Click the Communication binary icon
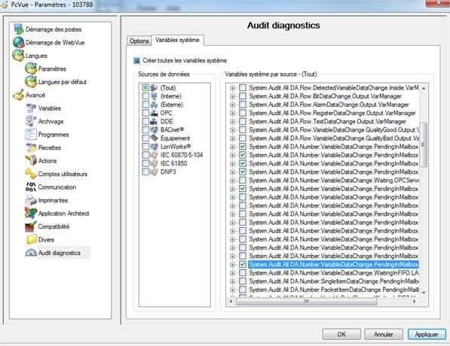This screenshot has width=450, height=346. pos(31,187)
